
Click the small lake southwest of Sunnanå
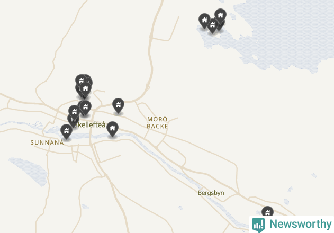click(30, 171)
